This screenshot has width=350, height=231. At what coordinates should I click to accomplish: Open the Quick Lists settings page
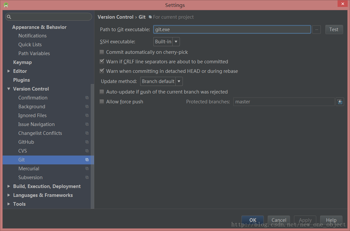[x=30, y=44]
